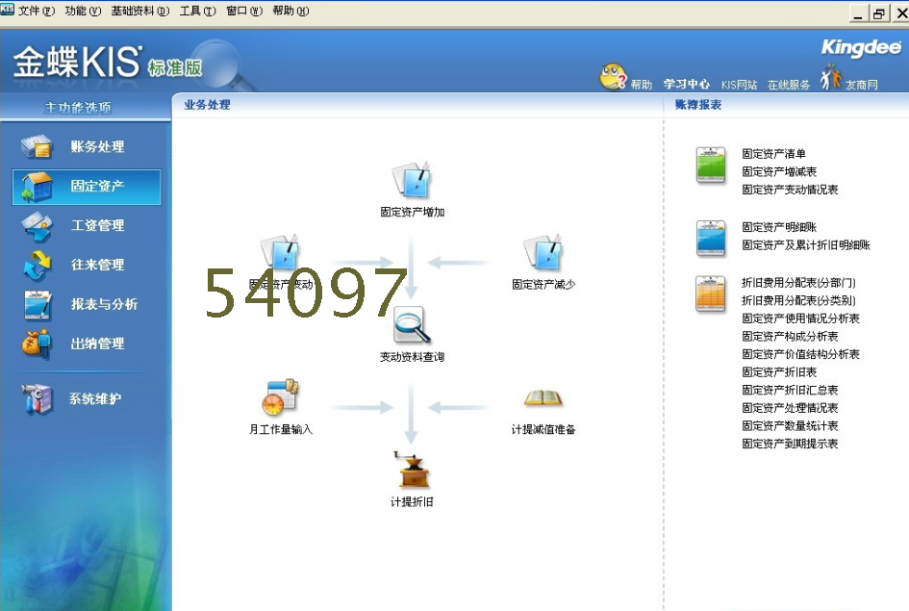This screenshot has width=909, height=611.
Task: Click the green report icon beside 固定资产清单
Action: point(711,165)
